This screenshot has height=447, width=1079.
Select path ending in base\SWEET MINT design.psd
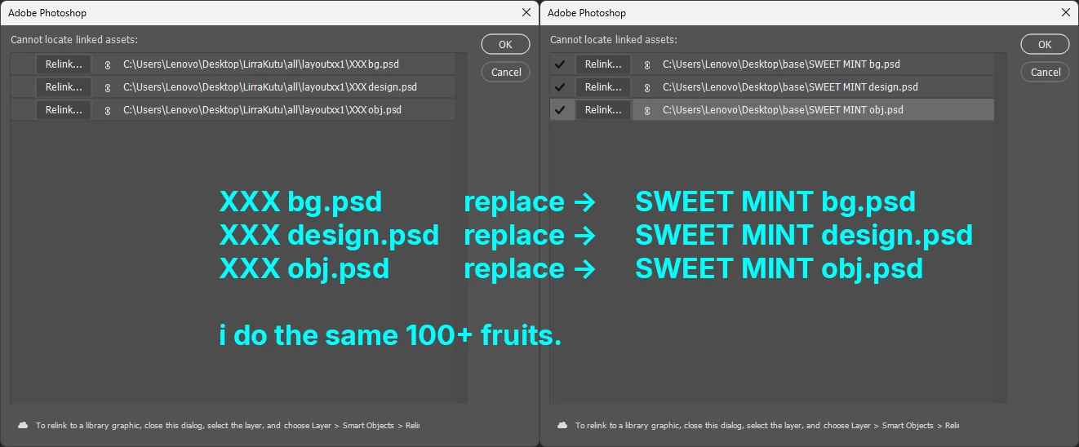tap(790, 86)
